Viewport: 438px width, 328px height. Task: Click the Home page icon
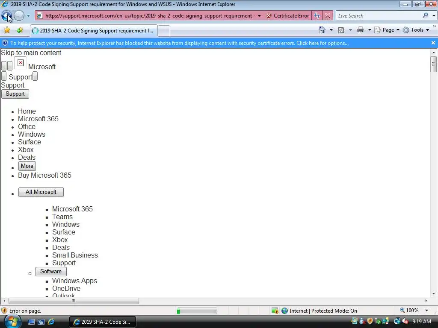[322, 30]
